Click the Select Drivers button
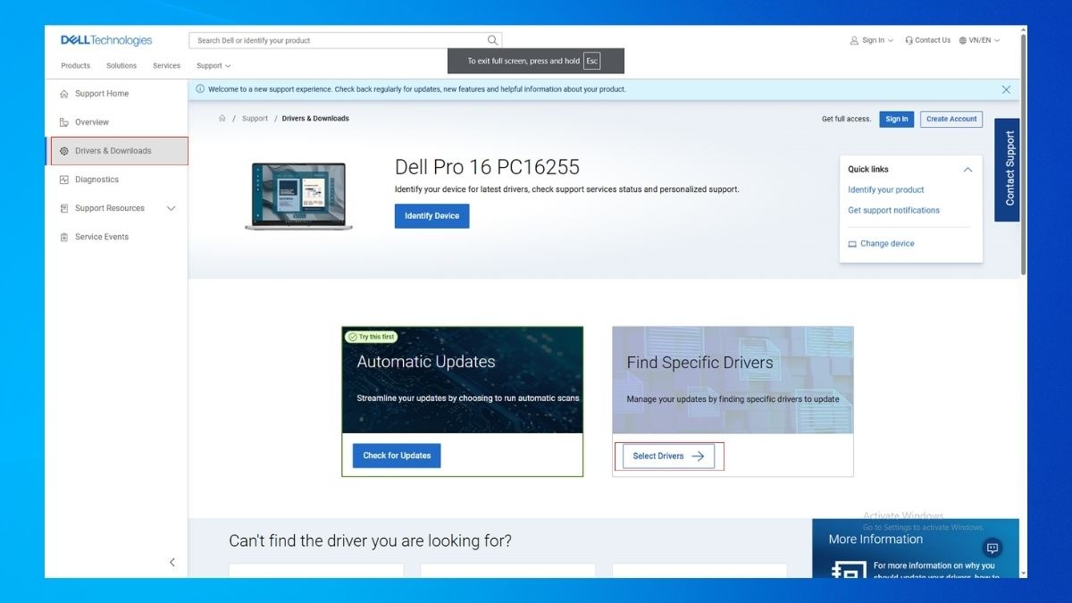The image size is (1072, 603). coord(668,456)
